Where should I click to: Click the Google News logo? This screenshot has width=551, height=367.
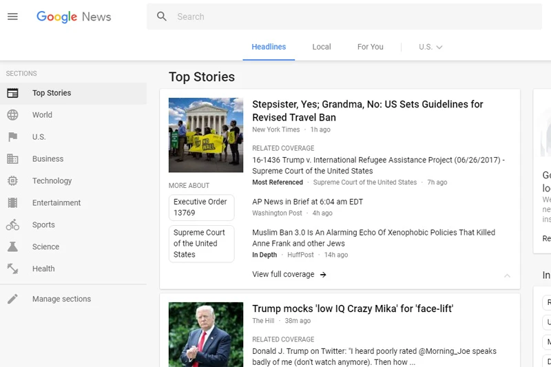point(74,17)
